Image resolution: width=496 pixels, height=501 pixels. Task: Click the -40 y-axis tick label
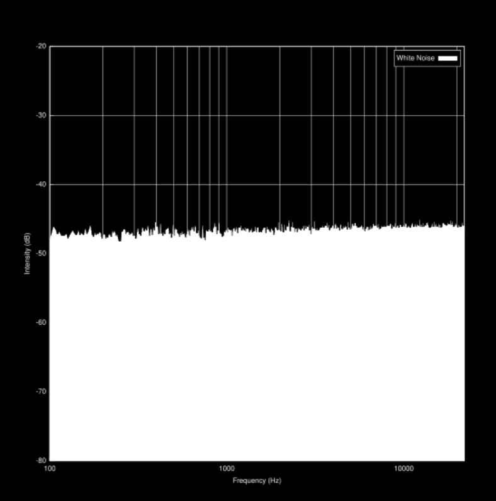(42, 184)
